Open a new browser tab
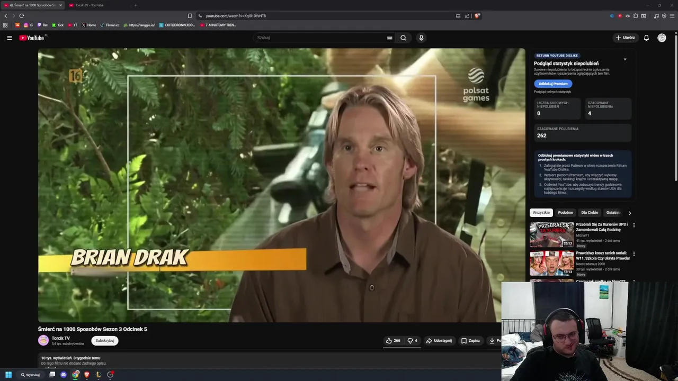The height and width of the screenshot is (381, 678). pos(135,5)
